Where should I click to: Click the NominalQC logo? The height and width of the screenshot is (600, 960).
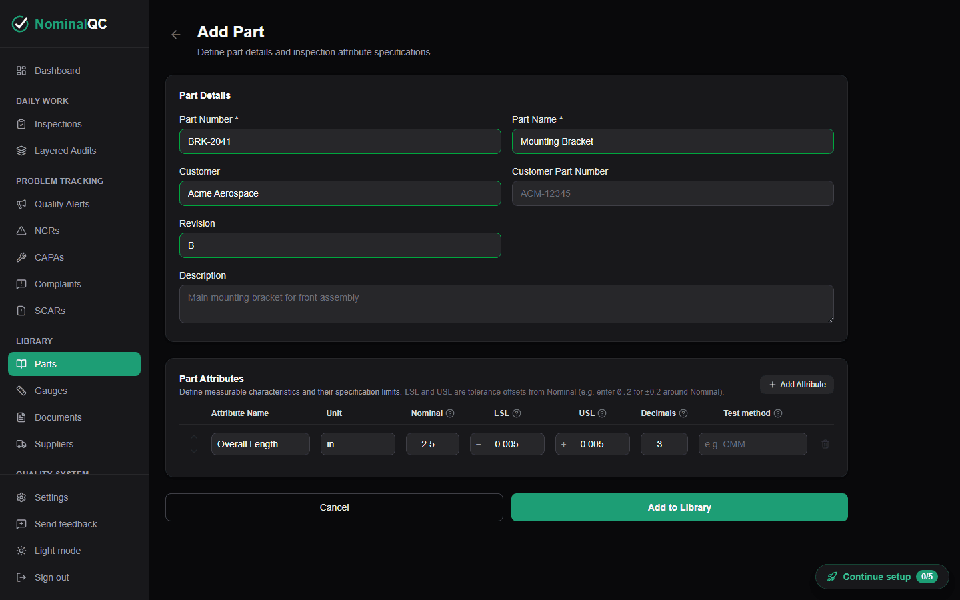pyautogui.click(x=59, y=24)
